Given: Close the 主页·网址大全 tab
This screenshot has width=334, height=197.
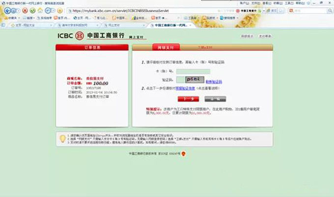Looking at the screenshot, I should point(51,25).
